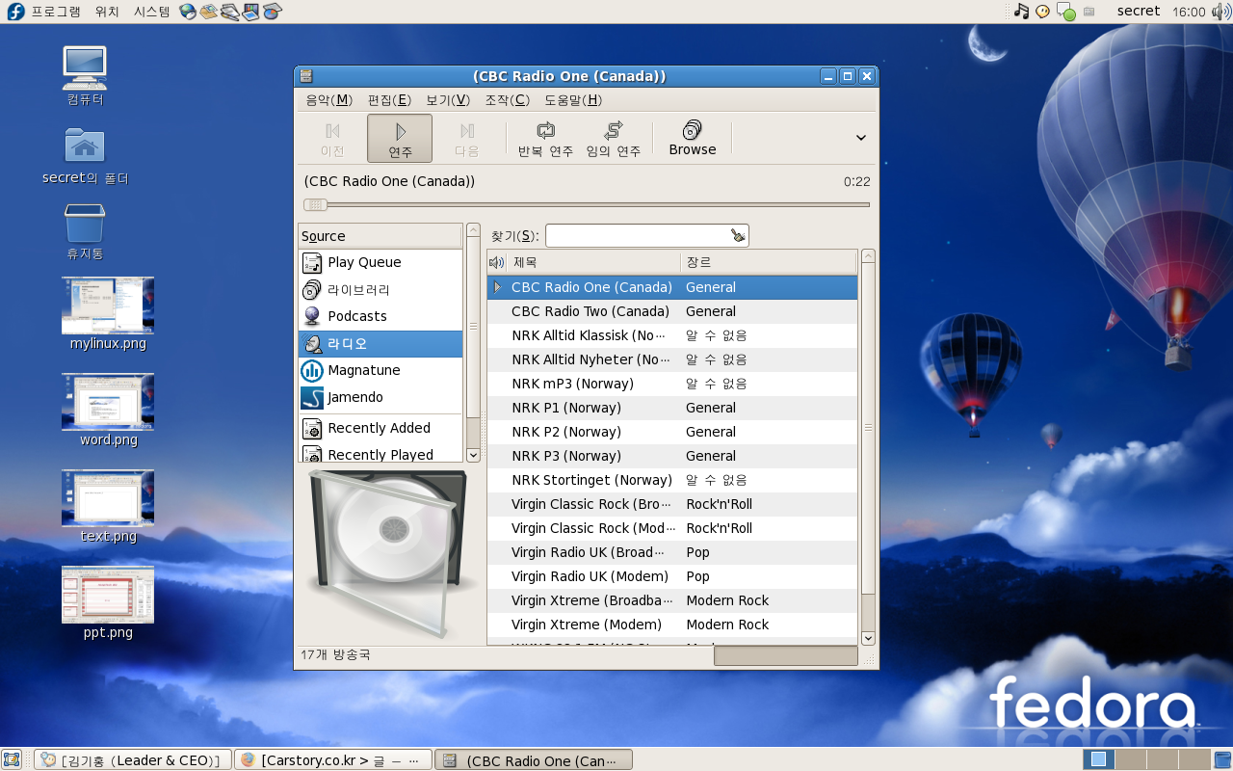
Task: Click the speaker column header icon
Action: coord(496,262)
